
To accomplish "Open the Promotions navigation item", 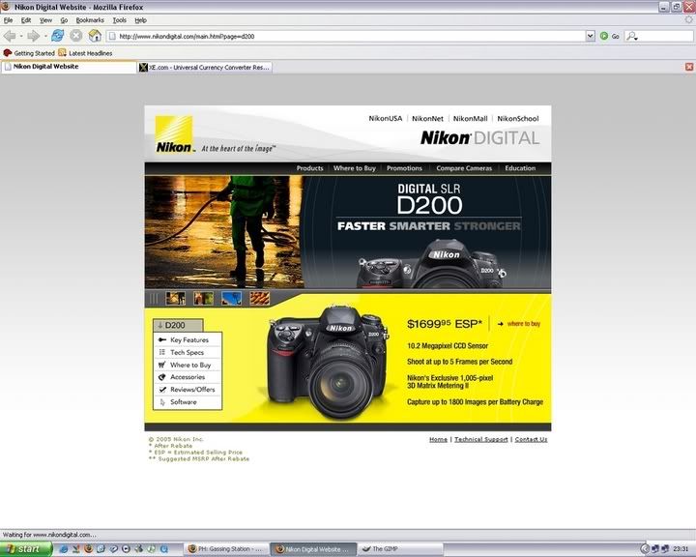I will pyautogui.click(x=404, y=168).
